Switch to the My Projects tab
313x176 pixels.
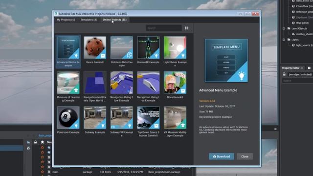click(66, 20)
